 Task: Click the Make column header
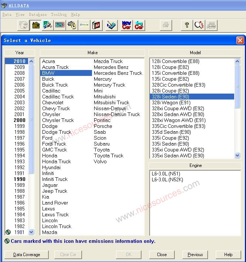click(x=92, y=53)
